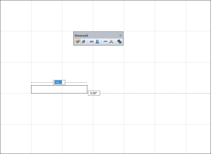
Task: Open shearwall settings gears icon
Action: (119, 41)
